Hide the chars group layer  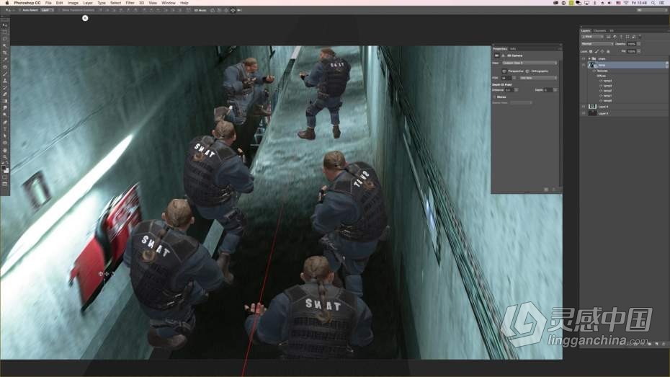pos(584,58)
